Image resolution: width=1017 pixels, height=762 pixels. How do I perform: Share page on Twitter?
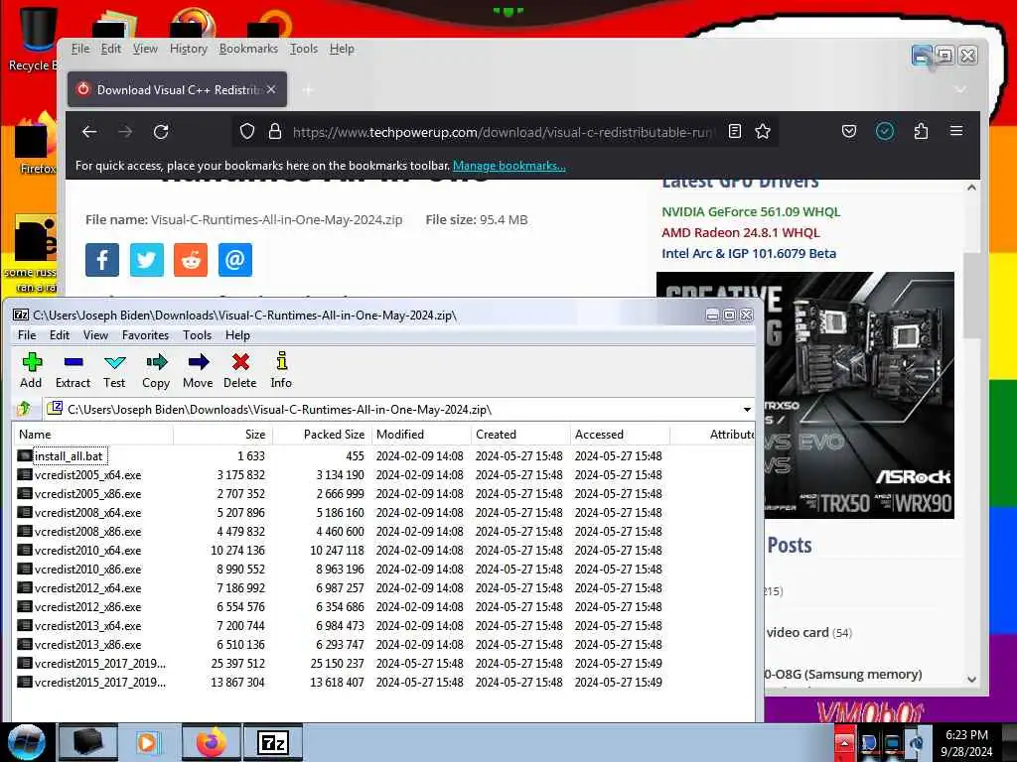147,260
